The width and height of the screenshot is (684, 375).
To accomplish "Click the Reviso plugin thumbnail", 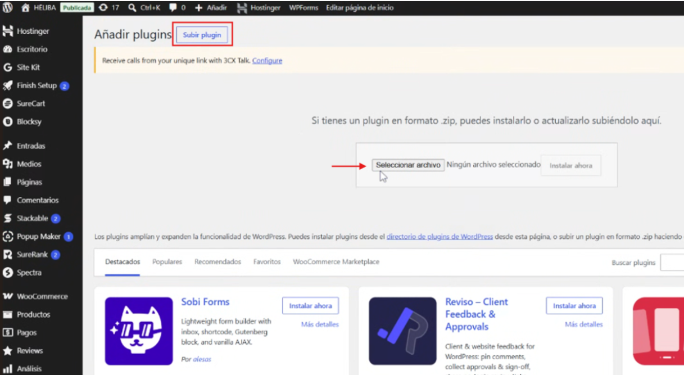I will (x=402, y=331).
